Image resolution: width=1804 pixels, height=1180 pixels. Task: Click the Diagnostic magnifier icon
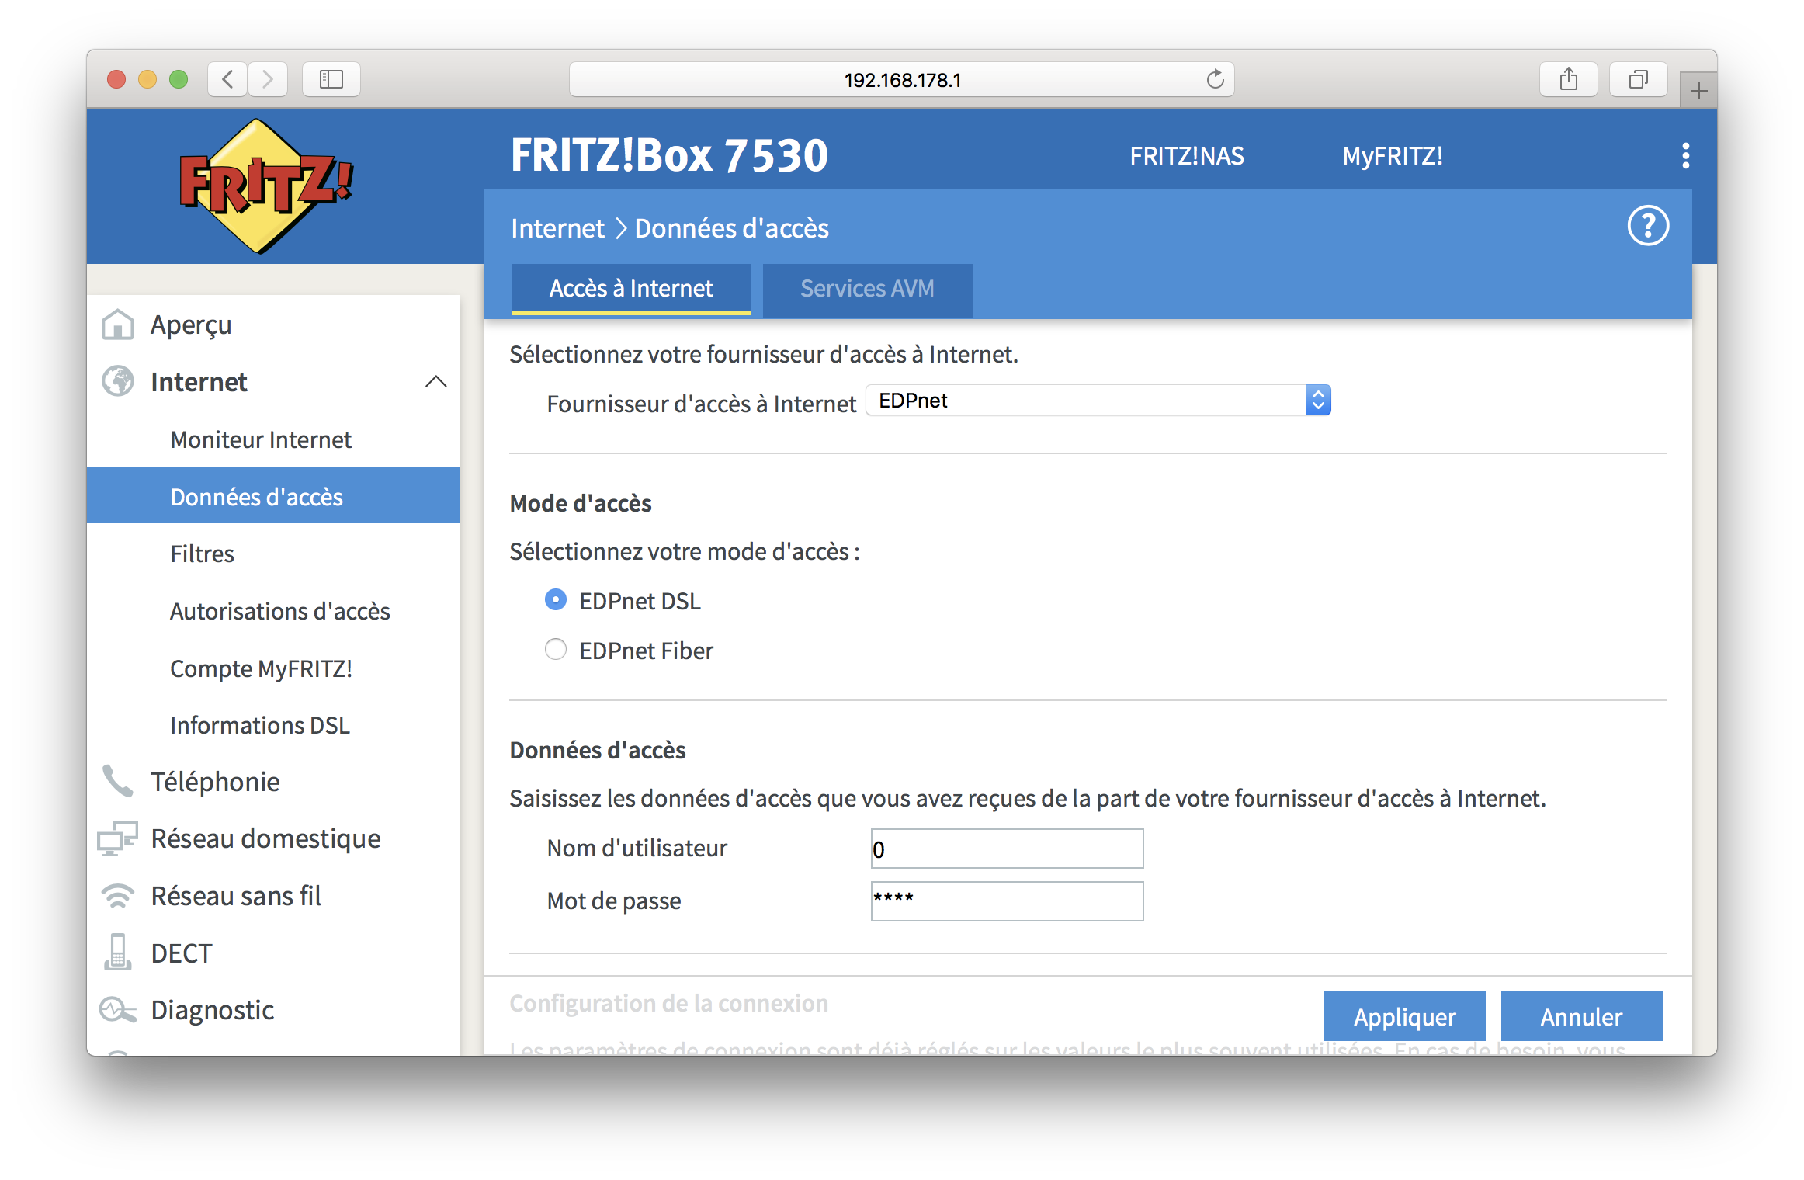(118, 1010)
